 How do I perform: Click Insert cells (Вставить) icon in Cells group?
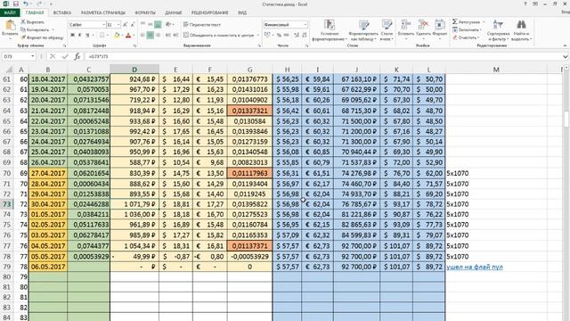(406, 25)
